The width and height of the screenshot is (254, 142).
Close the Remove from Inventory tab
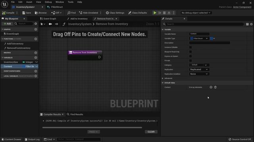coord(116,19)
